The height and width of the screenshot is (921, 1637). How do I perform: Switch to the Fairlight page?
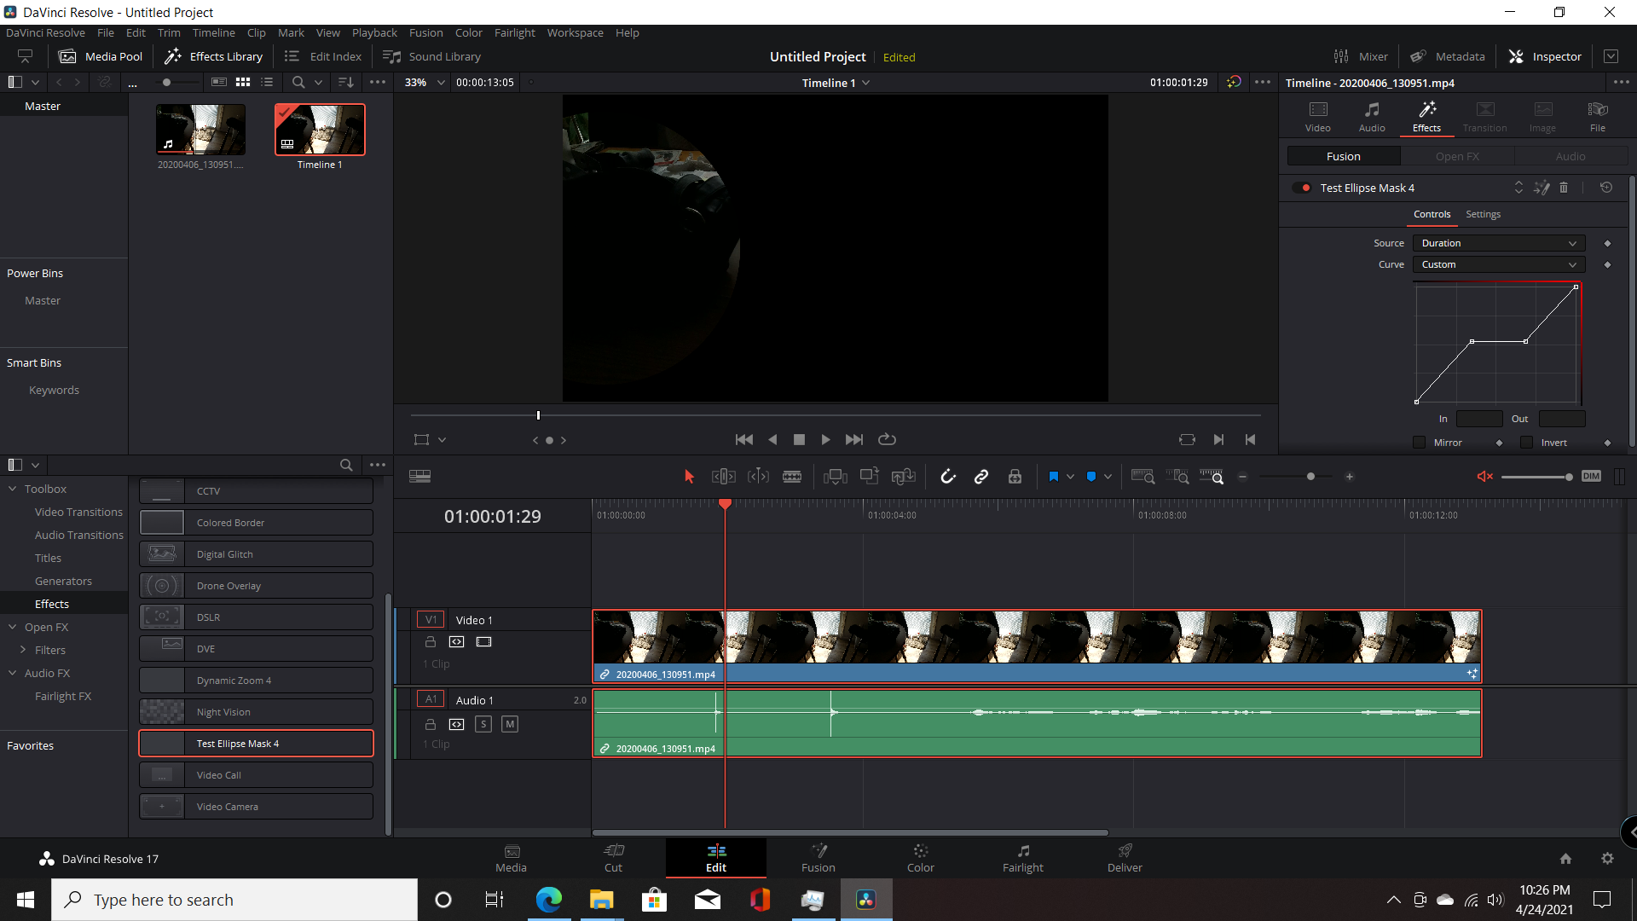tap(1022, 858)
